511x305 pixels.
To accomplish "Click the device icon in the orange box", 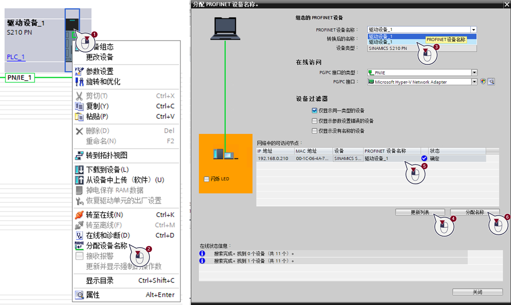I will click(226, 155).
